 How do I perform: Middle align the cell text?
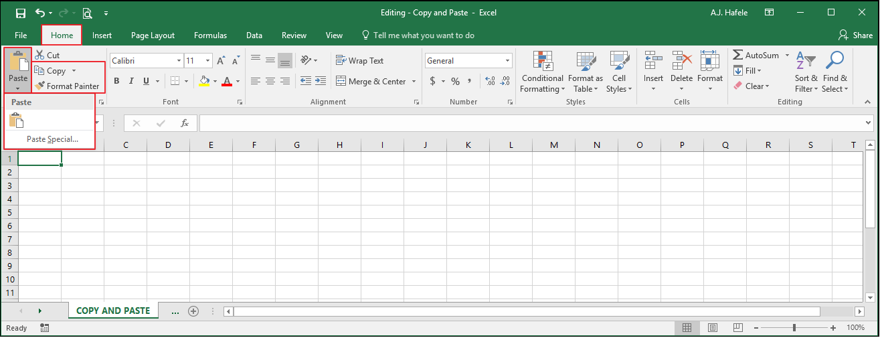[x=270, y=60]
